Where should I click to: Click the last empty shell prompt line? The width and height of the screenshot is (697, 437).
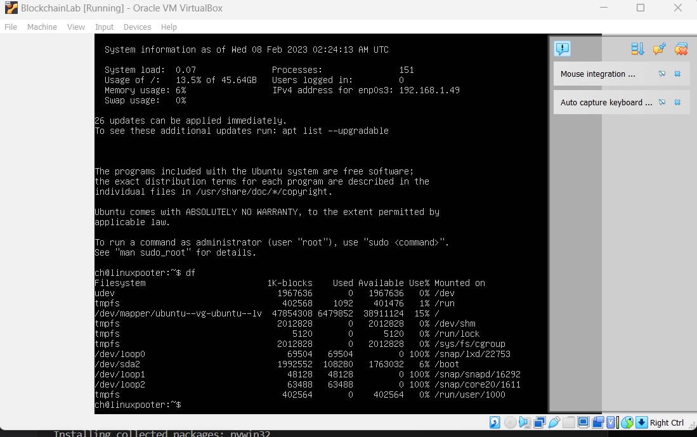pyautogui.click(x=138, y=405)
